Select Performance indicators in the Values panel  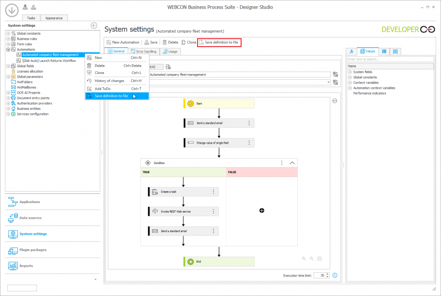370,93
